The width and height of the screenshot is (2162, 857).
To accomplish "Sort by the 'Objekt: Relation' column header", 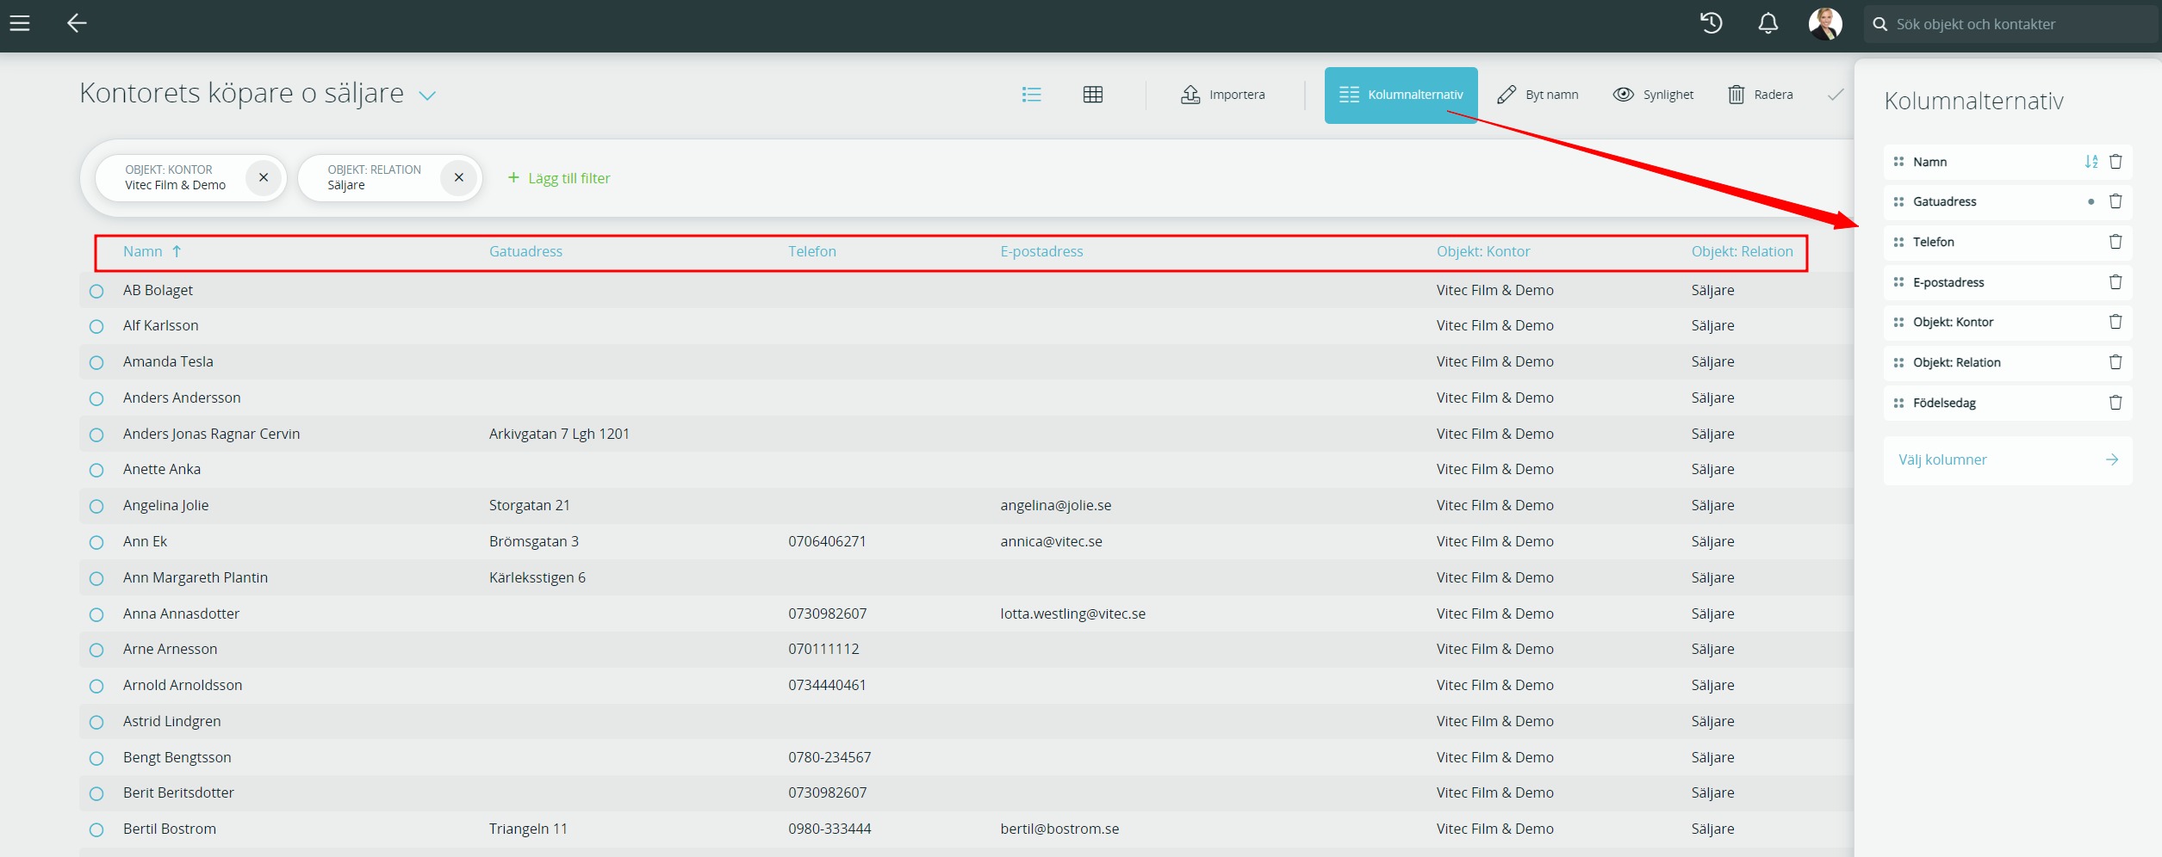I will 1742,251.
